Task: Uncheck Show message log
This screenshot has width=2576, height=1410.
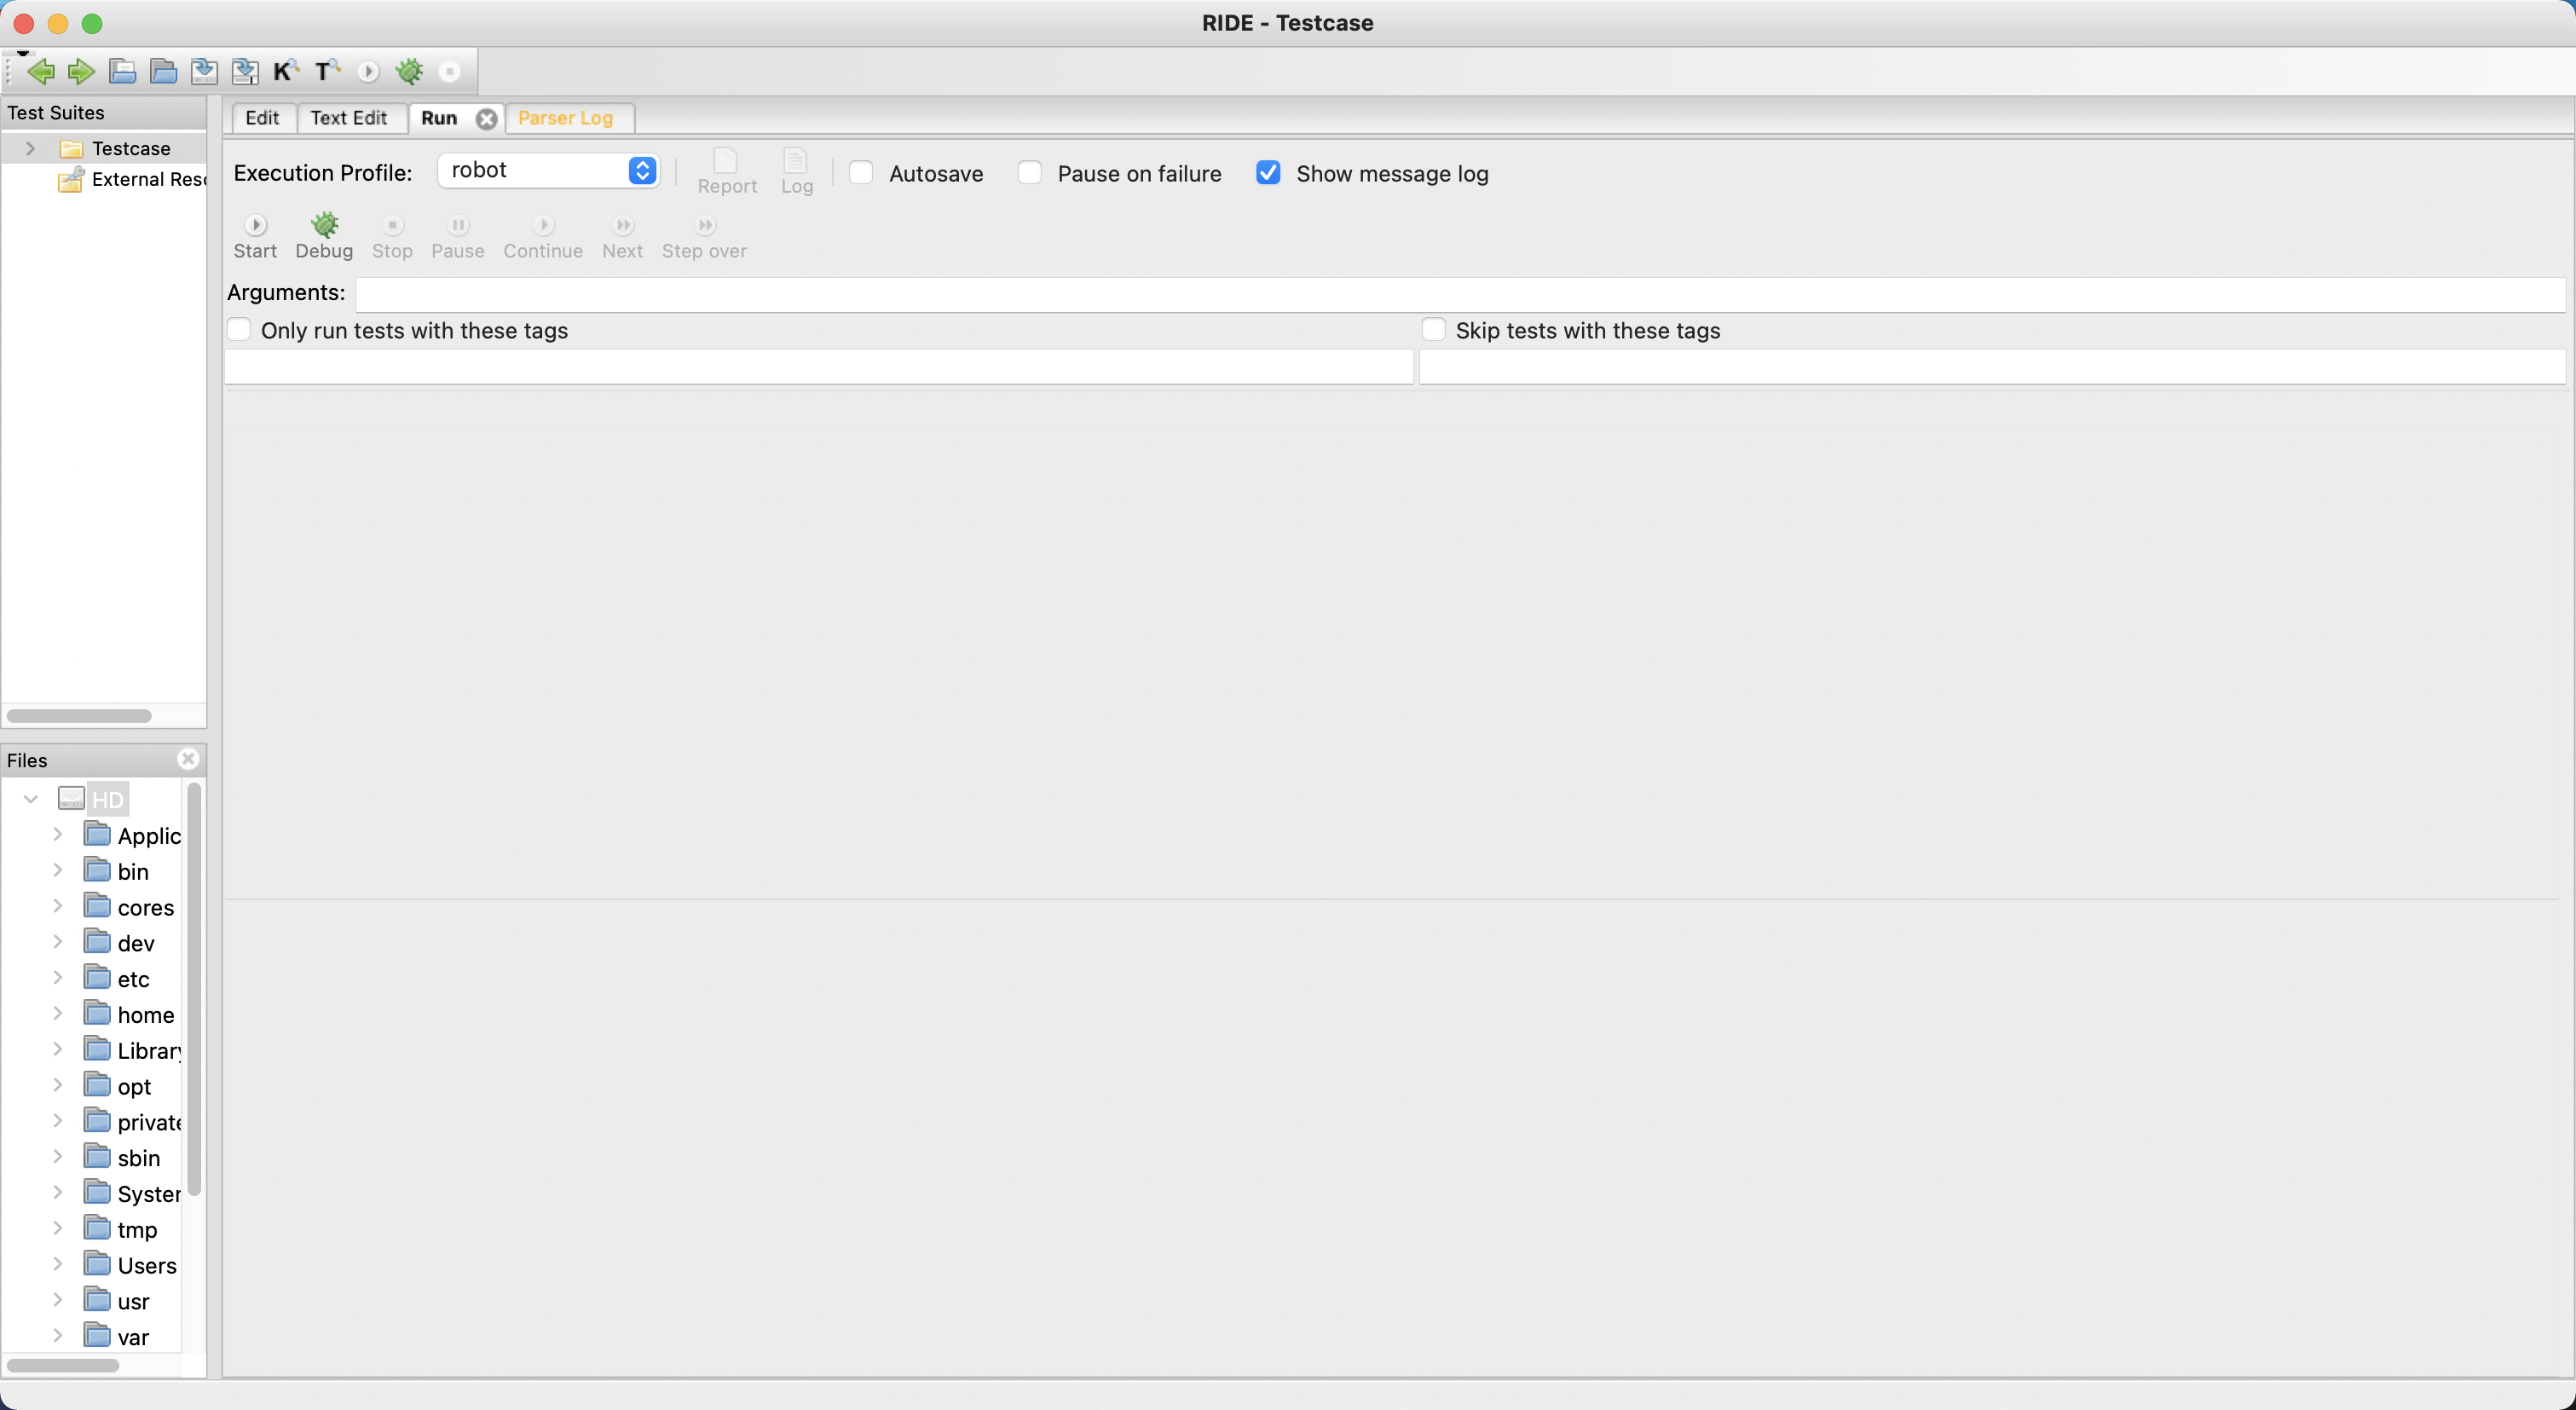Action: (x=1268, y=173)
